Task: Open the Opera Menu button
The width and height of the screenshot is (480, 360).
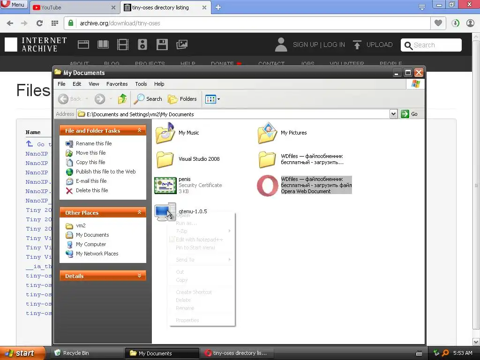Action: tap(14, 5)
